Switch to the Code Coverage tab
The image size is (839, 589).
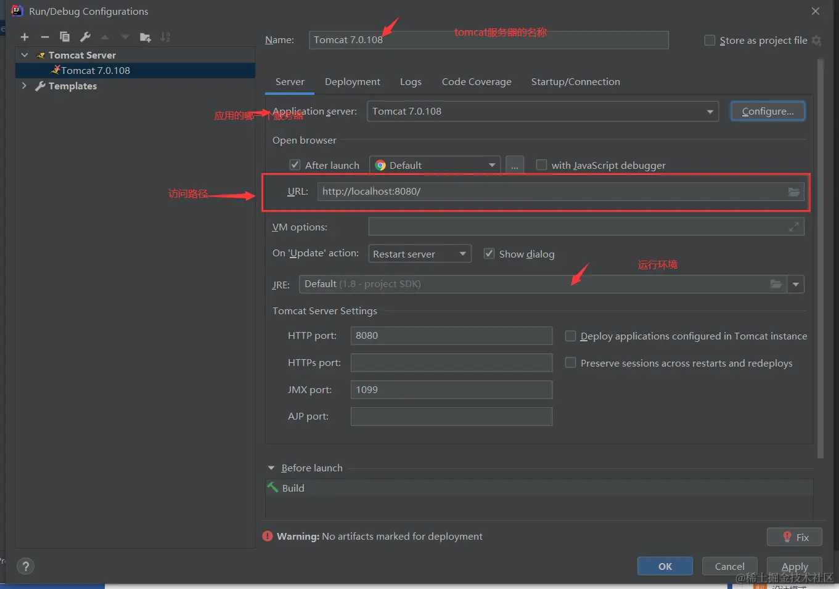click(477, 82)
